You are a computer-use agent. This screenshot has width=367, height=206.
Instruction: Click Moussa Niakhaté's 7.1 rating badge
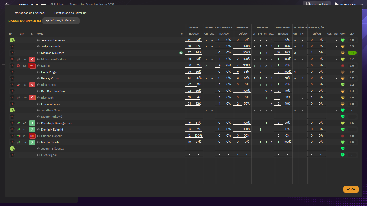click(352, 53)
